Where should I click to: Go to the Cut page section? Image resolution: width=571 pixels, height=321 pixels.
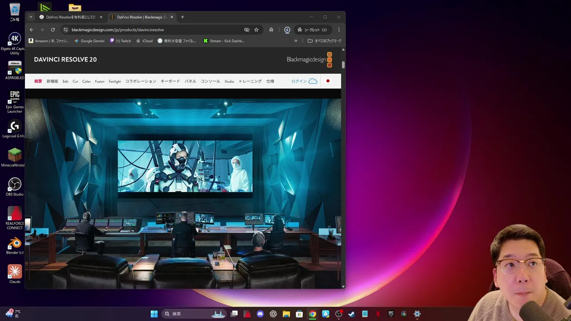(75, 82)
